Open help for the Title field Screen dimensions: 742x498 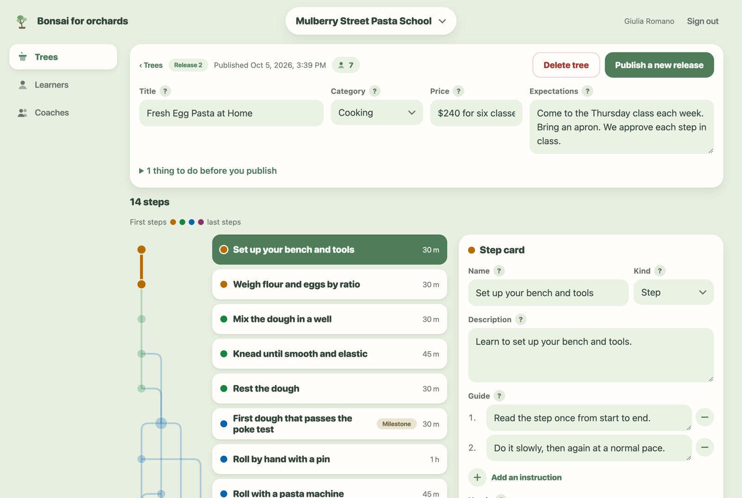tap(165, 91)
